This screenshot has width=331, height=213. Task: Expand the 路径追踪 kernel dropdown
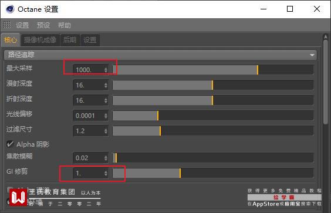coord(160,55)
